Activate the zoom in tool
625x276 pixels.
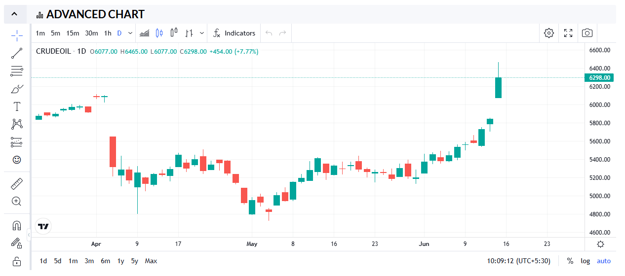pos(17,201)
